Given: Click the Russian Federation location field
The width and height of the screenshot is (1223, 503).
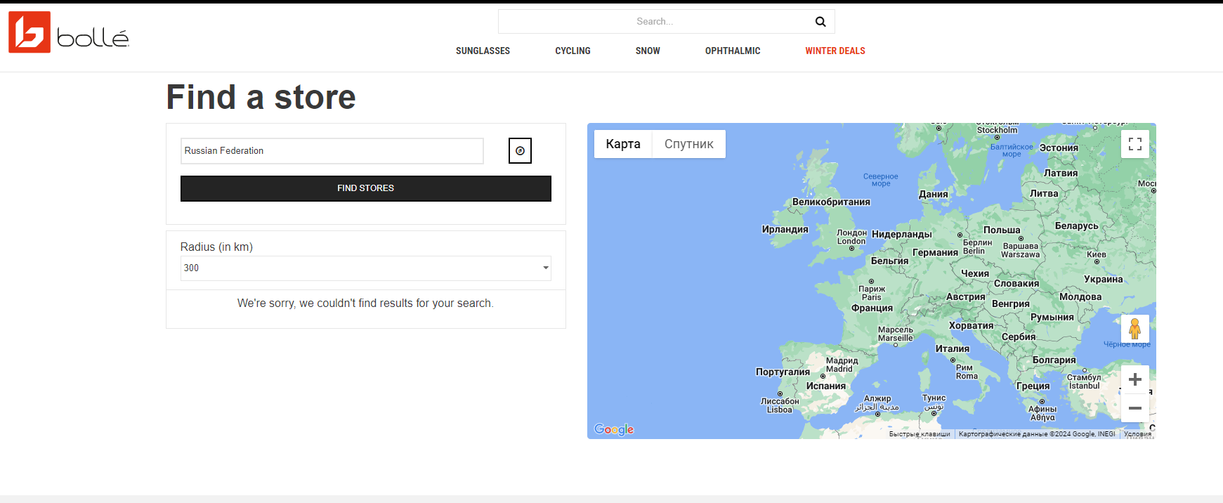Looking at the screenshot, I should coord(332,151).
